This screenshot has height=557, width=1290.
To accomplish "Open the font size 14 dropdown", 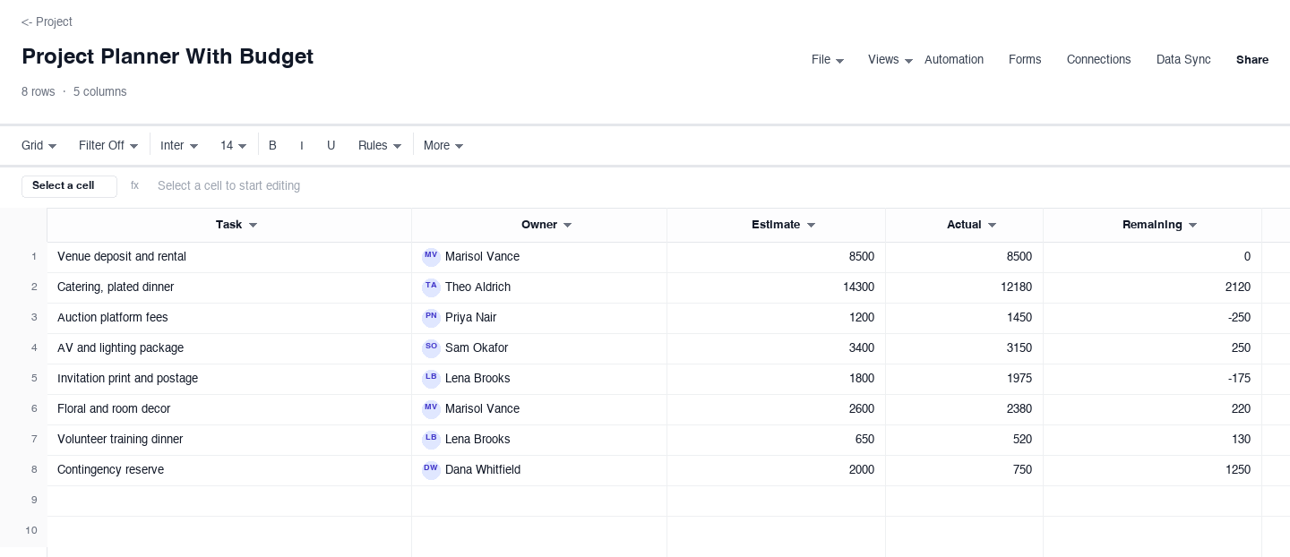I will [234, 145].
